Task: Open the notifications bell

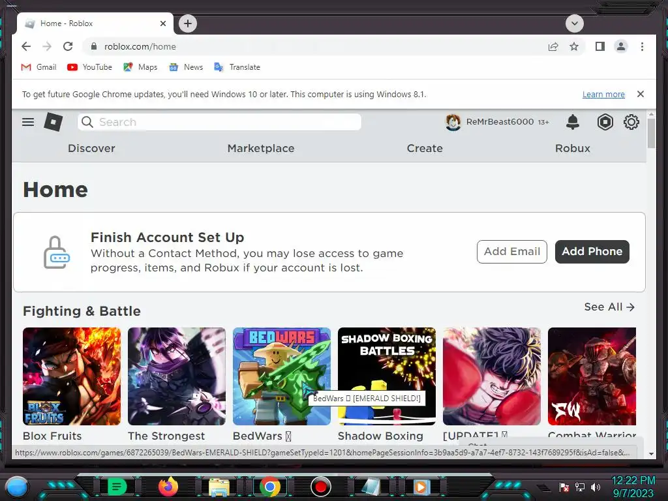Action: [573, 122]
